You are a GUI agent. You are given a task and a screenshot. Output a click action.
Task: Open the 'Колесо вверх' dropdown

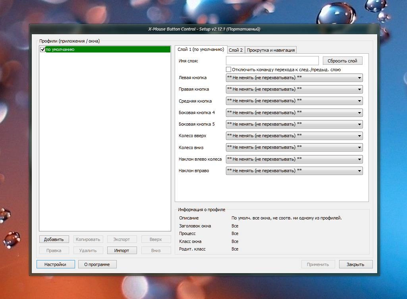click(294, 136)
